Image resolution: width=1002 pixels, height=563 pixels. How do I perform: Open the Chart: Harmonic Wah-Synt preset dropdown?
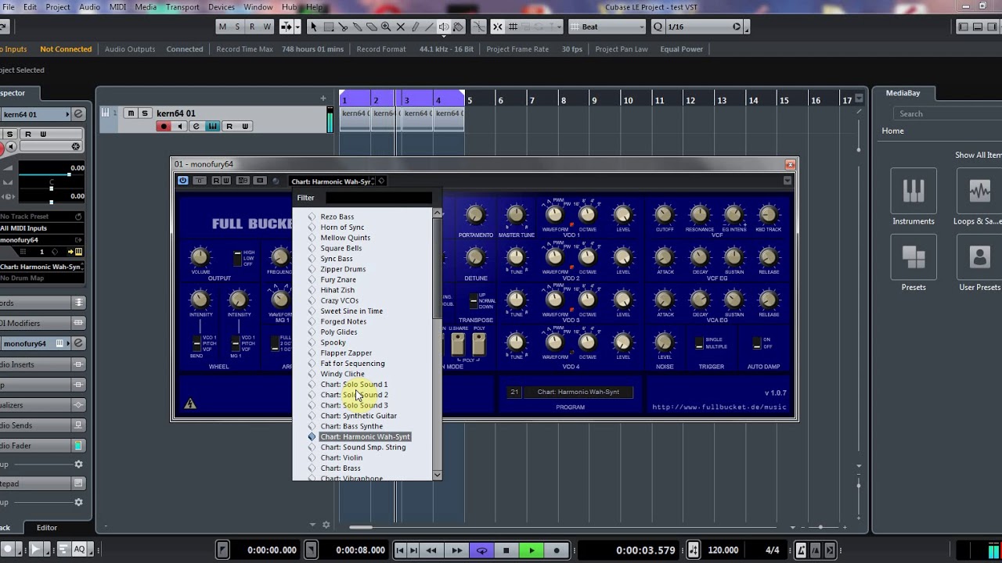click(332, 181)
